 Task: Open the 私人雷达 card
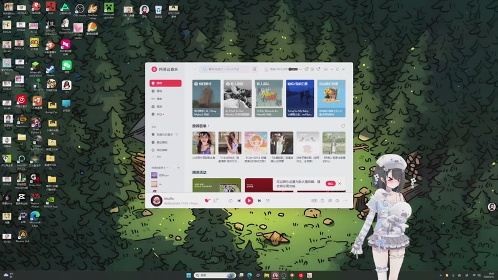(269, 98)
